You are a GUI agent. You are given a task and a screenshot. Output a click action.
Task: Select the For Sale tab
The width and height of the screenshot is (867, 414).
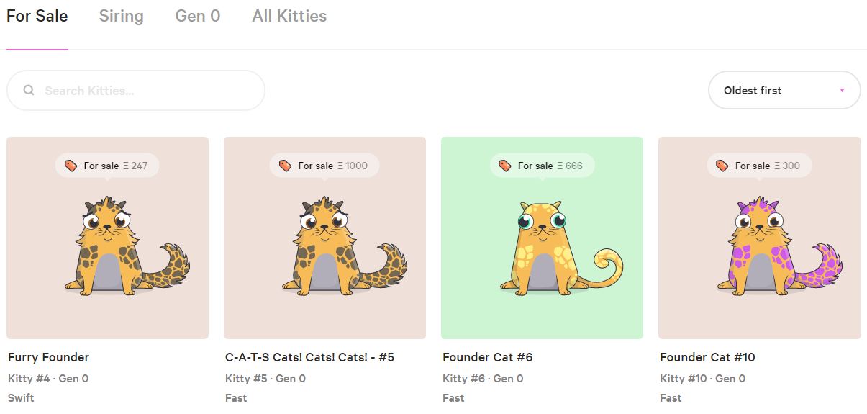[37, 16]
